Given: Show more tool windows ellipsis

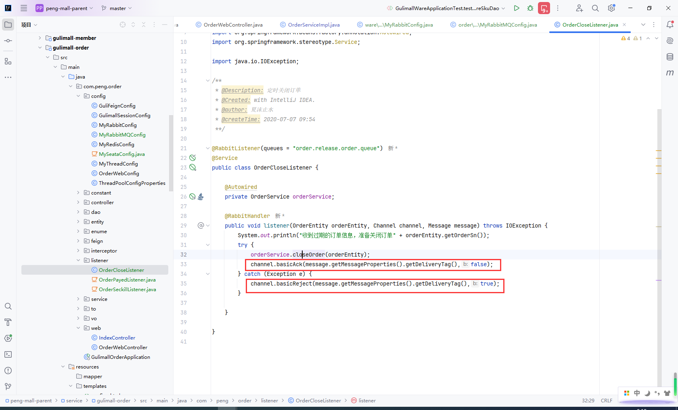Looking at the screenshot, I should 8,77.
